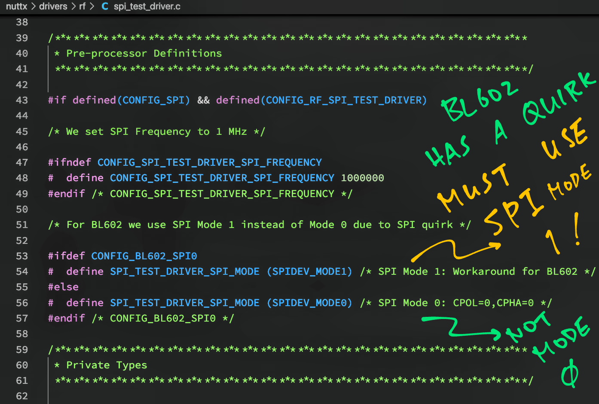This screenshot has height=404, width=599.
Task: Place cursor on the 1000000 frequency value
Action: (x=362, y=178)
